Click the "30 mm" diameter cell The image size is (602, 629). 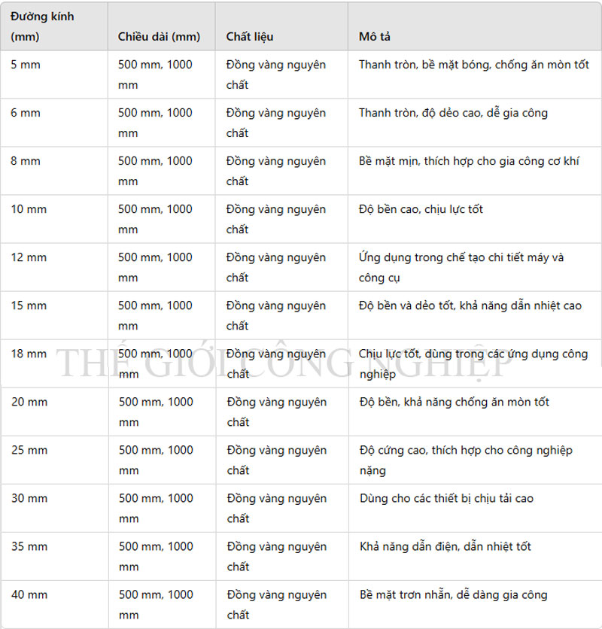[x=29, y=498]
